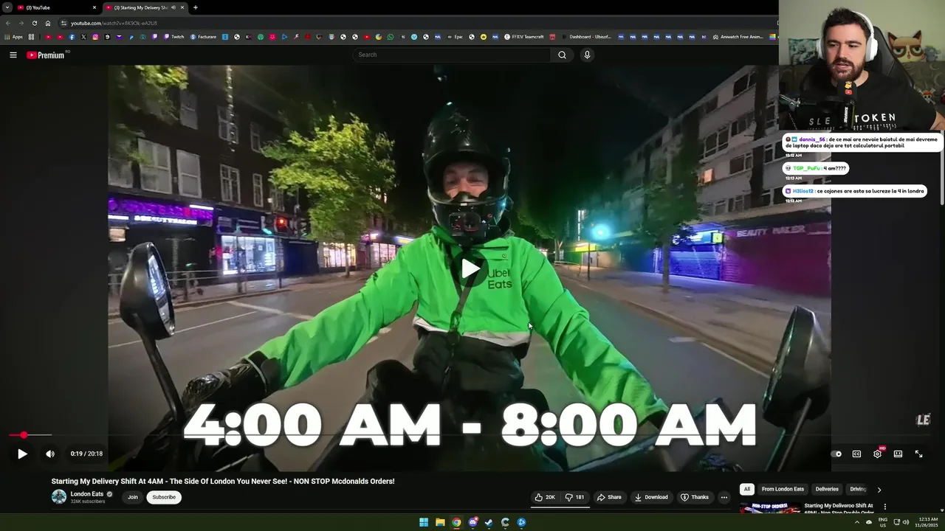Click browser back arrow

(8, 23)
